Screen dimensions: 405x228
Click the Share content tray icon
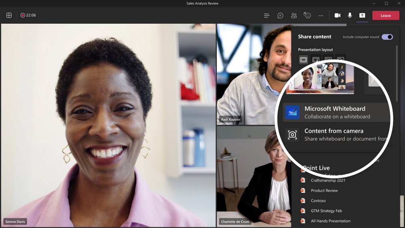362,15
